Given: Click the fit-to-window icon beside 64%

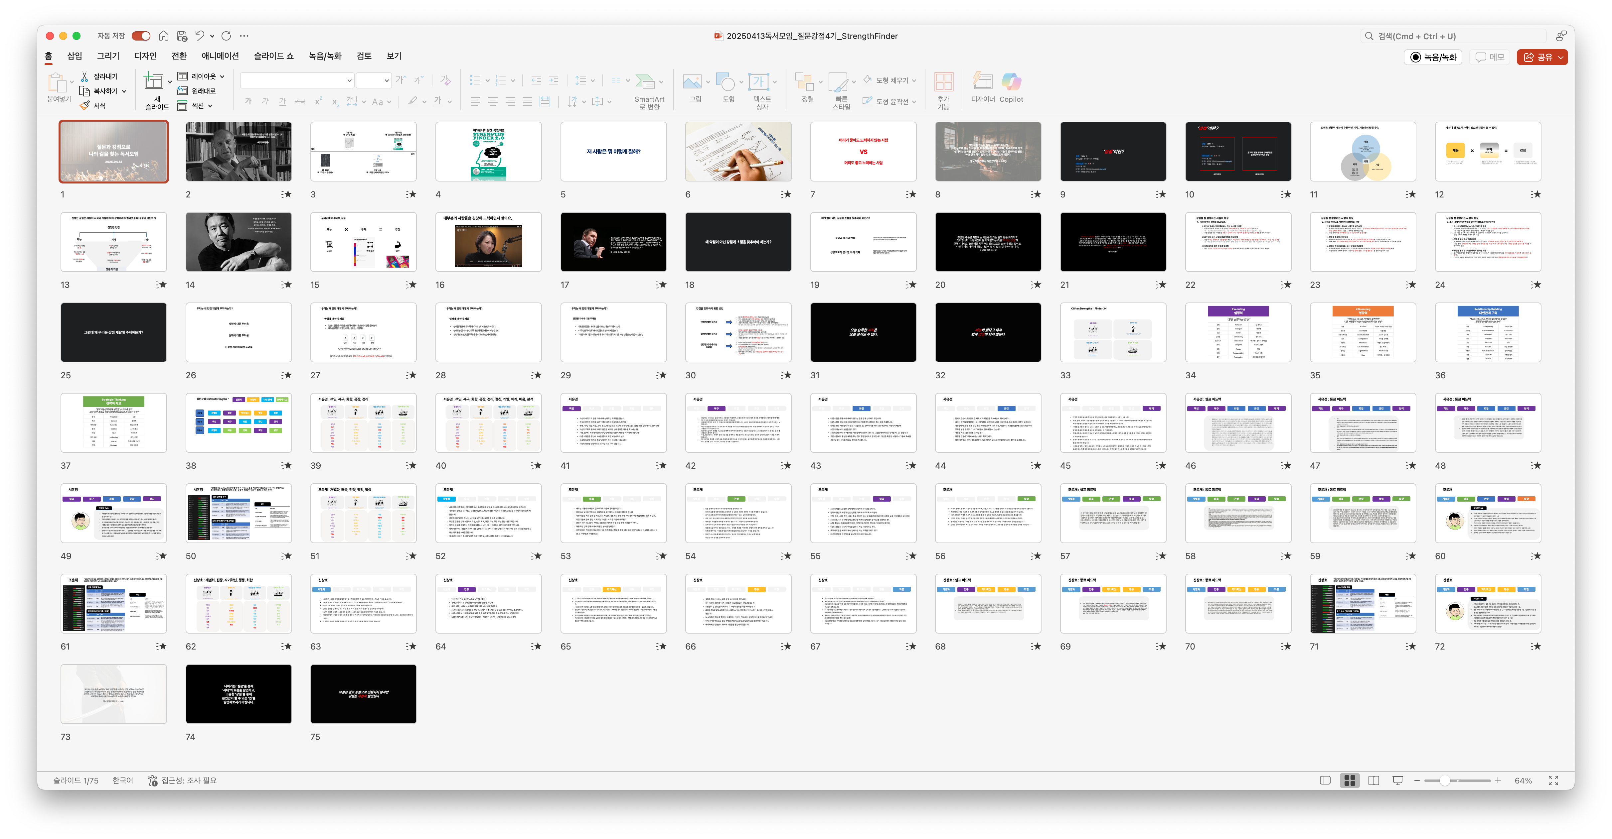Looking at the screenshot, I should [1553, 780].
